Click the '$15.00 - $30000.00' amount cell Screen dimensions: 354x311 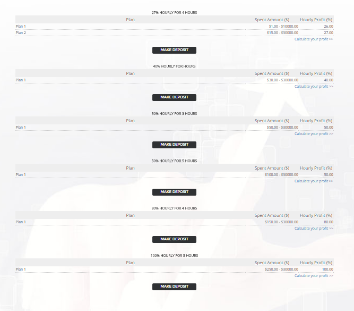pyautogui.click(x=282, y=32)
